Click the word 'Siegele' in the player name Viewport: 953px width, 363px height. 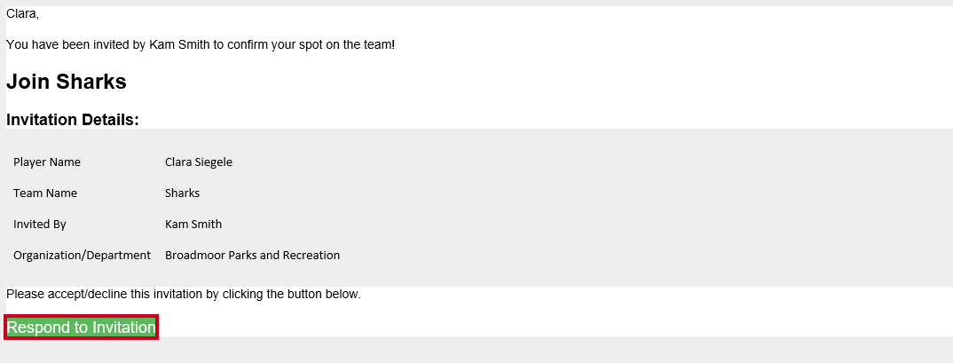213,162
